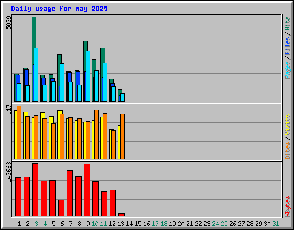The width and height of the screenshot is (294, 230).
Task: Click the orange sites bar for day 10
Action: point(96,135)
